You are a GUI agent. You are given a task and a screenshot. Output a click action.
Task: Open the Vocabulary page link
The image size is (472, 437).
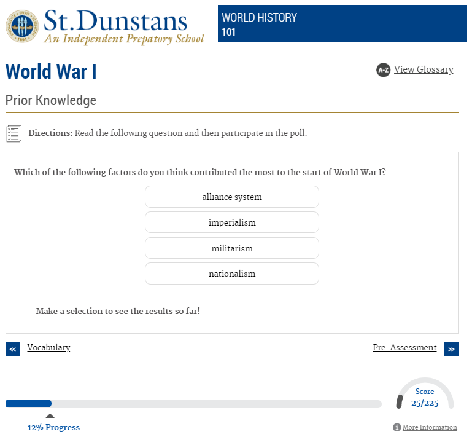tap(48, 347)
